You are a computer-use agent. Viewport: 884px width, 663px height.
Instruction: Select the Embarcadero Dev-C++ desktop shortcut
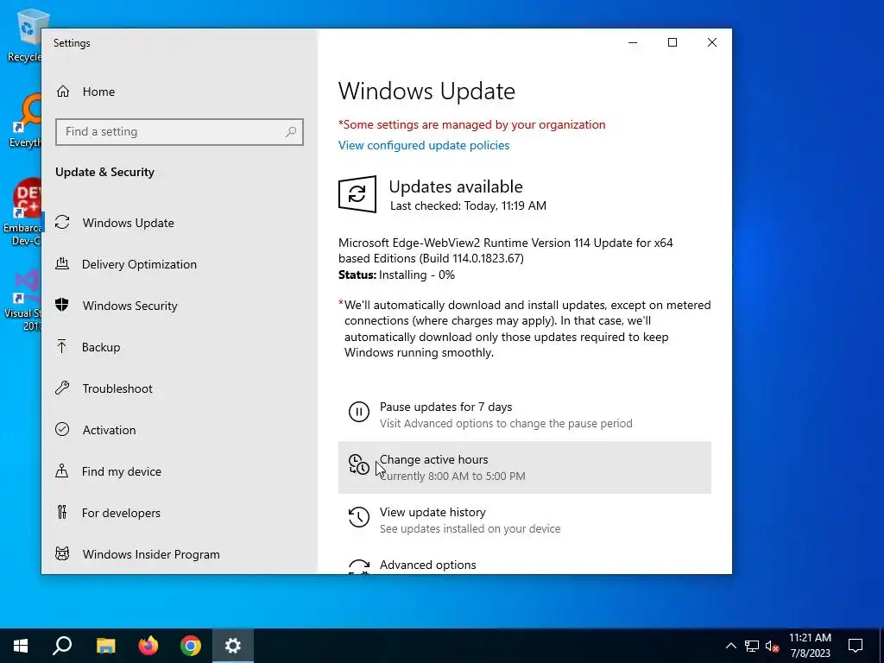(x=22, y=212)
